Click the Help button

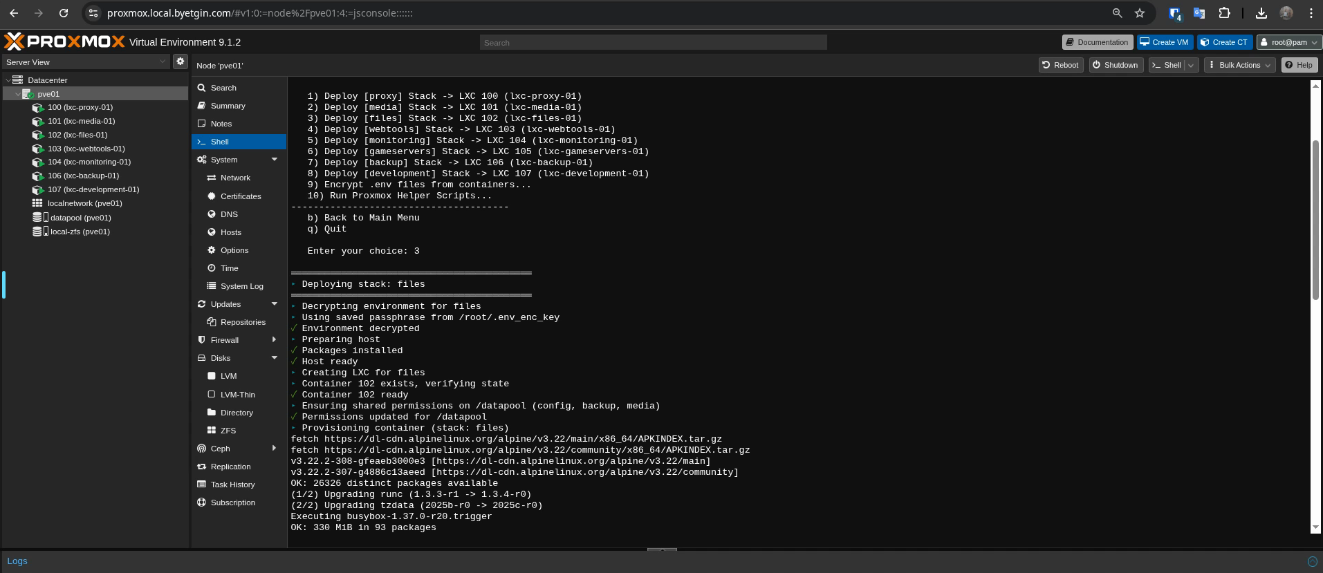click(1299, 65)
